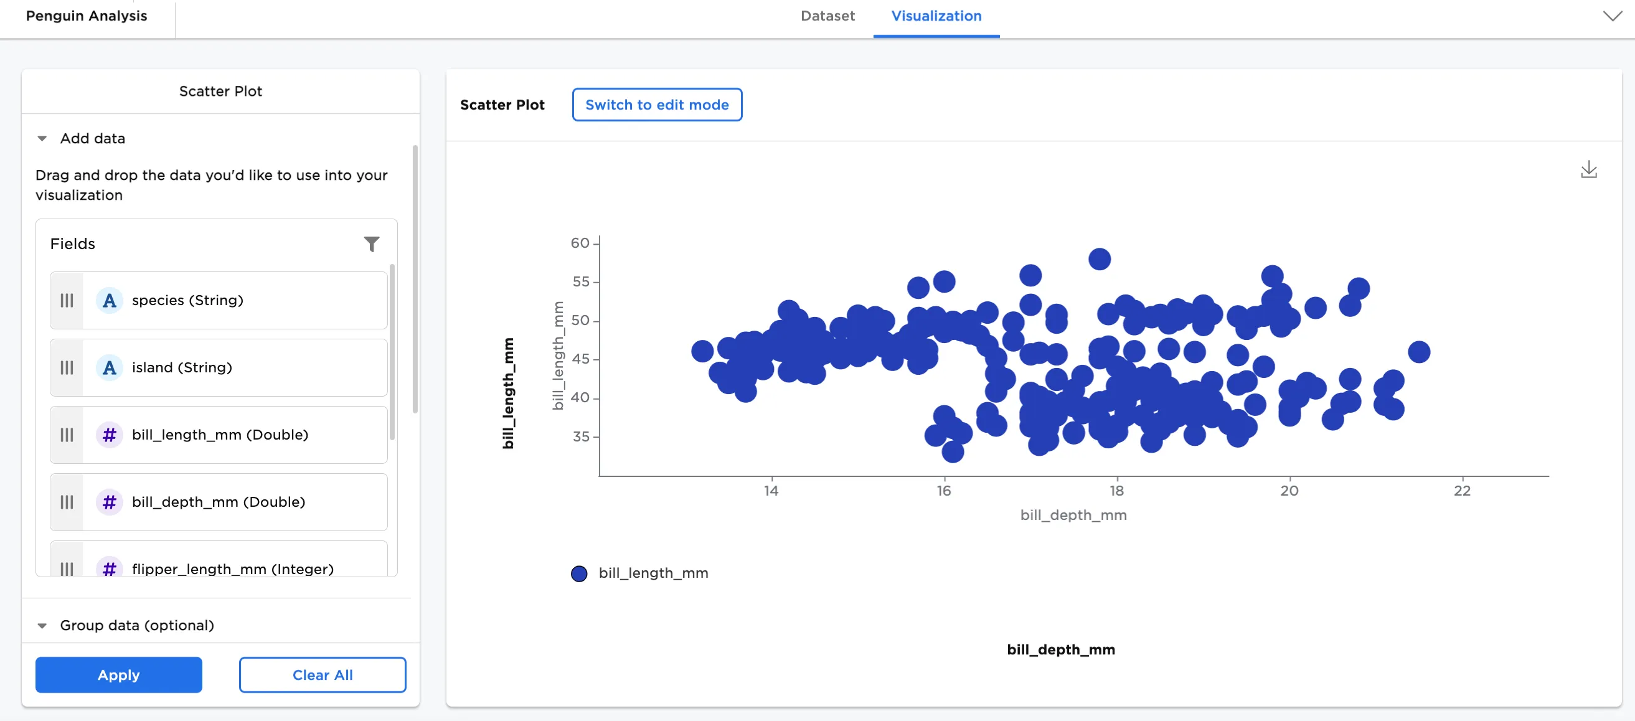Viewport: 1635px width, 721px height.
Task: Click the bill_length_mm legend color dot
Action: point(578,573)
